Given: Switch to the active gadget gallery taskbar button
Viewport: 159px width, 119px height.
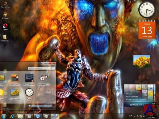Looking at the screenshot, I should coord(55,116).
